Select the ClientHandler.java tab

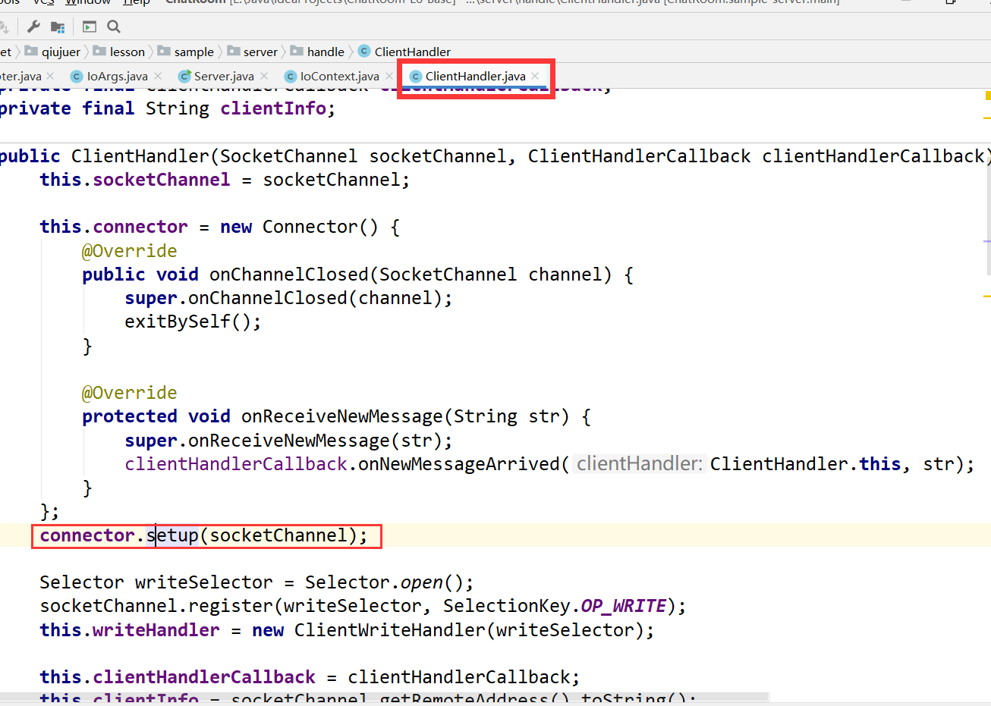point(475,76)
